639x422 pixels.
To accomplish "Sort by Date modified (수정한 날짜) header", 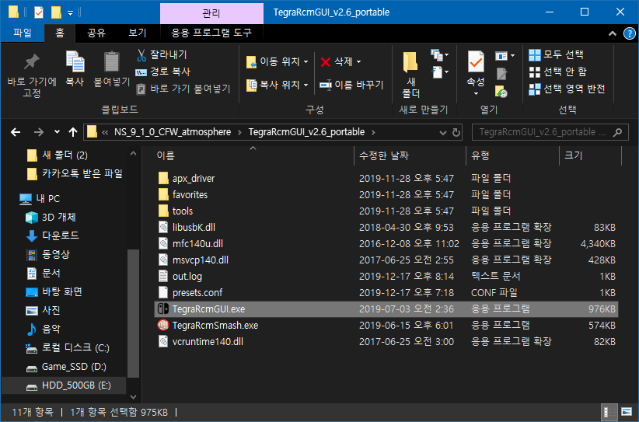I will tap(410, 155).
